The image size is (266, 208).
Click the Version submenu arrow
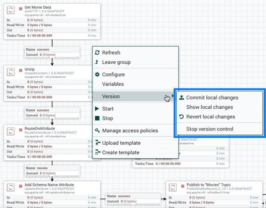pos(172,96)
